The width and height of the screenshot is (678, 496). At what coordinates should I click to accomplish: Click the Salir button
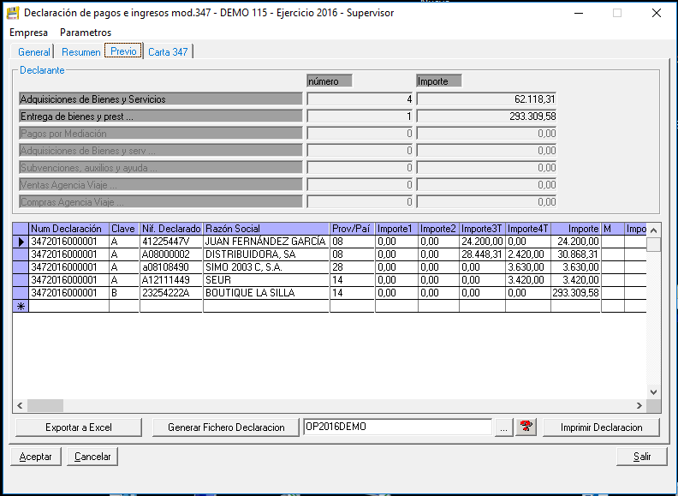click(642, 457)
